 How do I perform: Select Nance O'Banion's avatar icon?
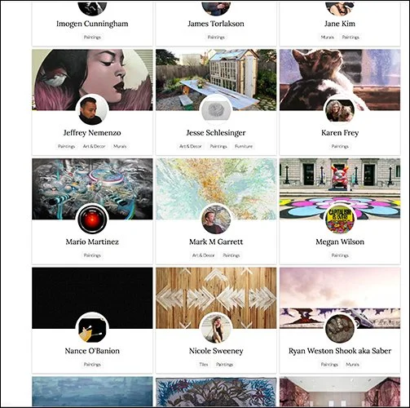point(92,329)
